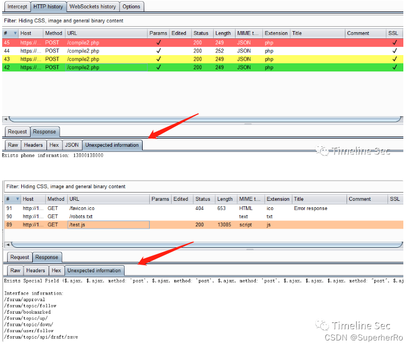The height and width of the screenshot is (347, 411).
Task: Click the lower filter bar hiding CSS content
Action: [x=203, y=187]
